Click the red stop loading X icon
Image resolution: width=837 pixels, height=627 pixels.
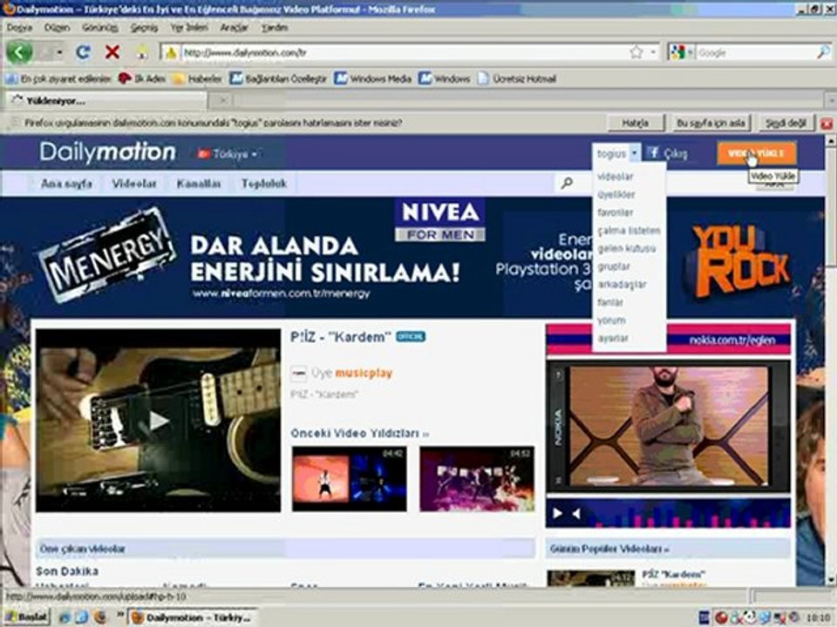pyautogui.click(x=112, y=52)
